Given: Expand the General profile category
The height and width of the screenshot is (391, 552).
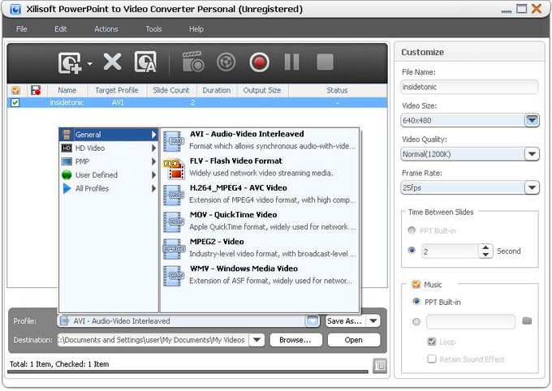Looking at the screenshot, I should [x=109, y=135].
